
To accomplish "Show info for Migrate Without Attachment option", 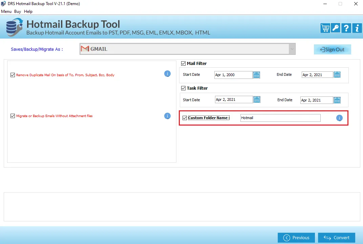I will (167, 116).
